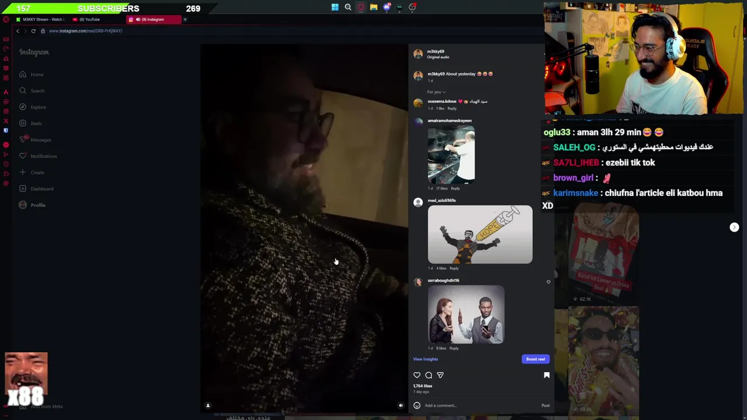Screen dimensions: 747x420
Task: Open the syringe GIF from med_aziz6969s
Action: point(480,234)
